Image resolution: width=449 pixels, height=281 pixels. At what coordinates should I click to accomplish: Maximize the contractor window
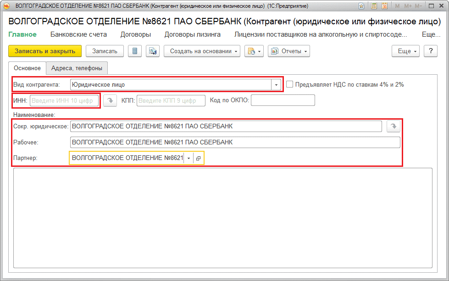pyautogui.click(x=431, y=6)
